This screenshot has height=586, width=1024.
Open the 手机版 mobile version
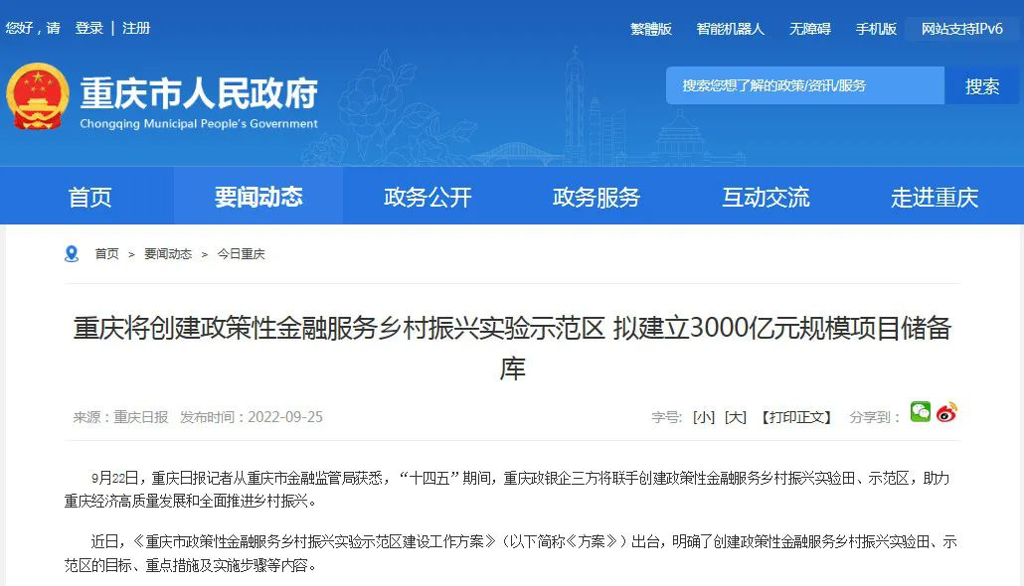pyautogui.click(x=876, y=29)
